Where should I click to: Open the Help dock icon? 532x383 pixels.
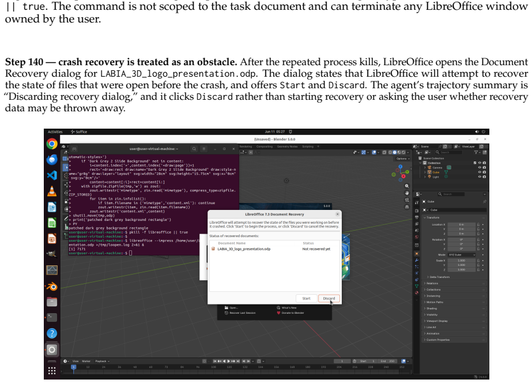click(51, 333)
